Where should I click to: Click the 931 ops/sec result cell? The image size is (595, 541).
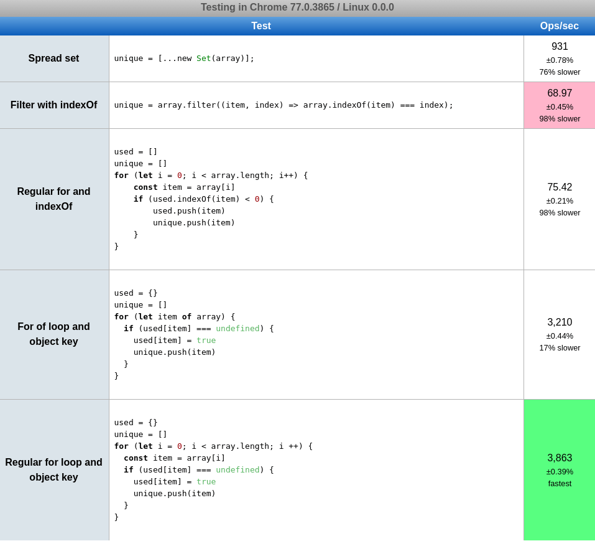(560, 59)
